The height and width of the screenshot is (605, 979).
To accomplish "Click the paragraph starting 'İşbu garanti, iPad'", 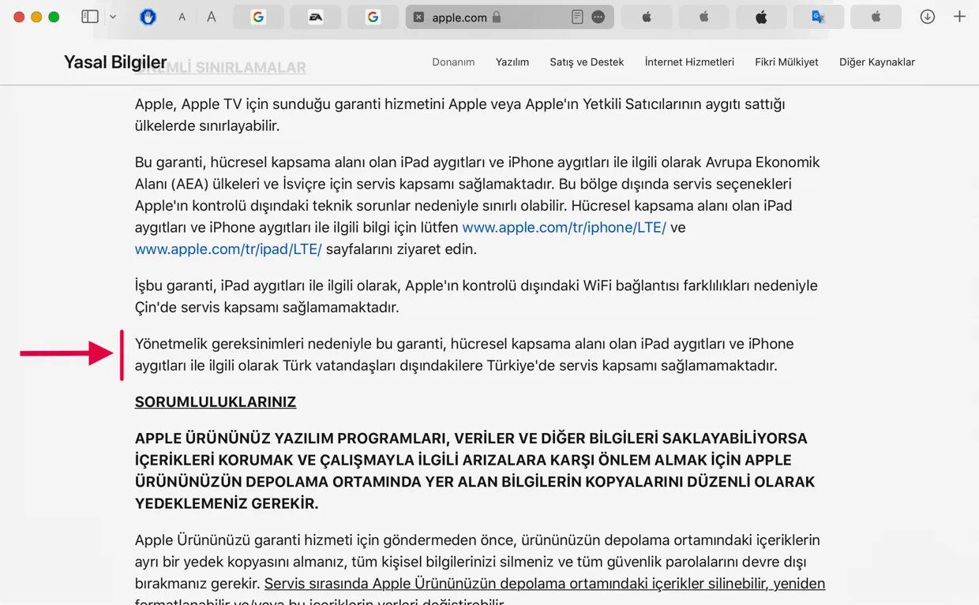I will 476,297.
